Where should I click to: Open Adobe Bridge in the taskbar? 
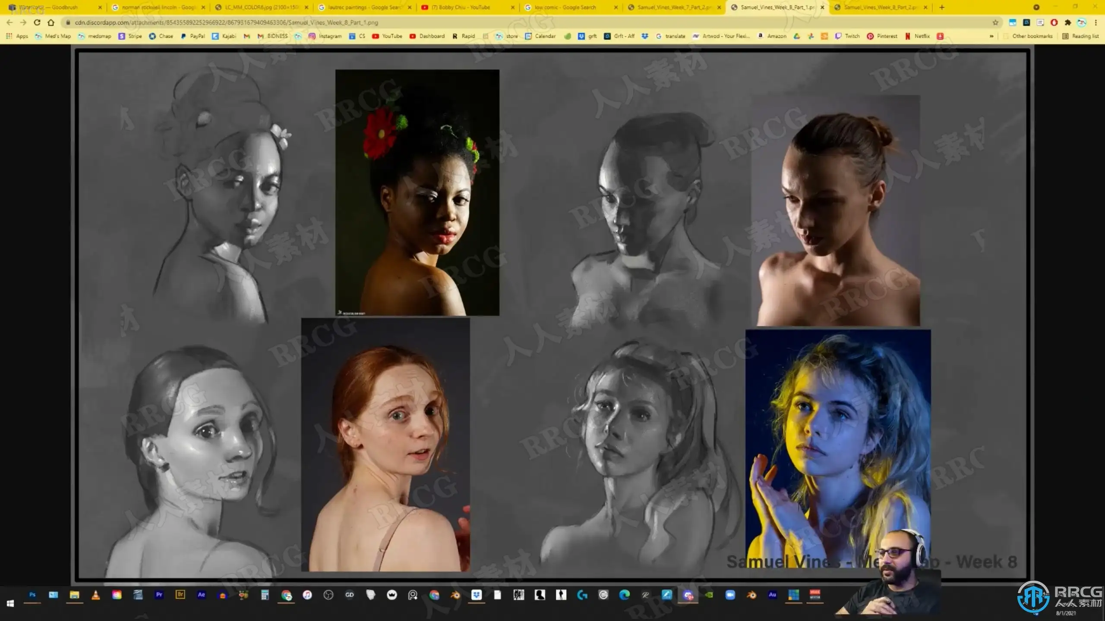pyautogui.click(x=180, y=595)
